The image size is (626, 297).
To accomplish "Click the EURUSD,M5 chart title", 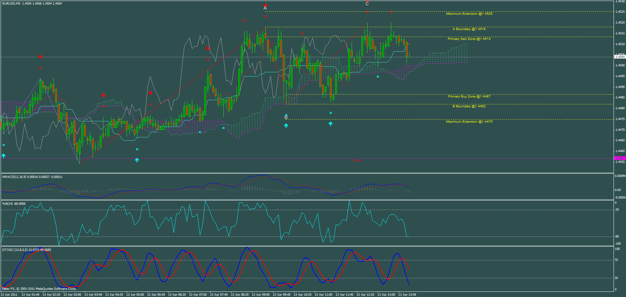I will 11,3.
